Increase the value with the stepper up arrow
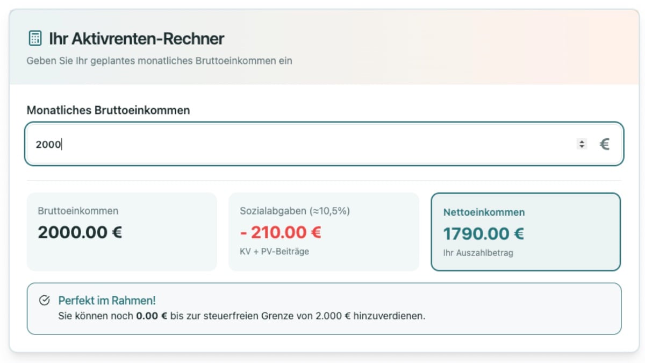The width and height of the screenshot is (645, 363). tap(582, 140)
